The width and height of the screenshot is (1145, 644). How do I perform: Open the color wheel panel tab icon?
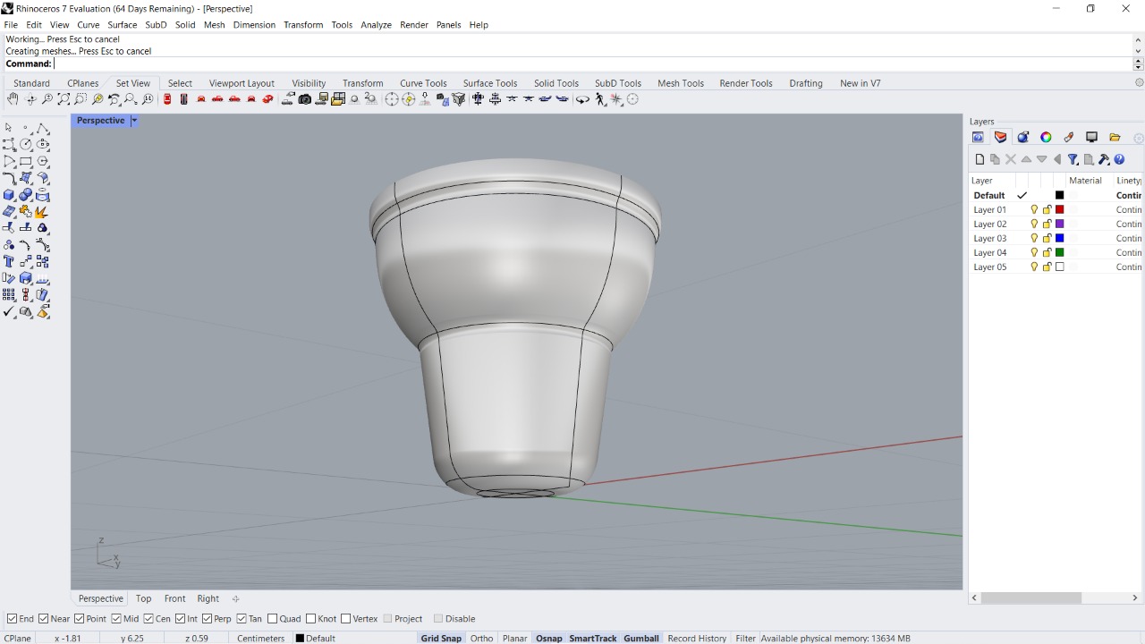(1046, 137)
